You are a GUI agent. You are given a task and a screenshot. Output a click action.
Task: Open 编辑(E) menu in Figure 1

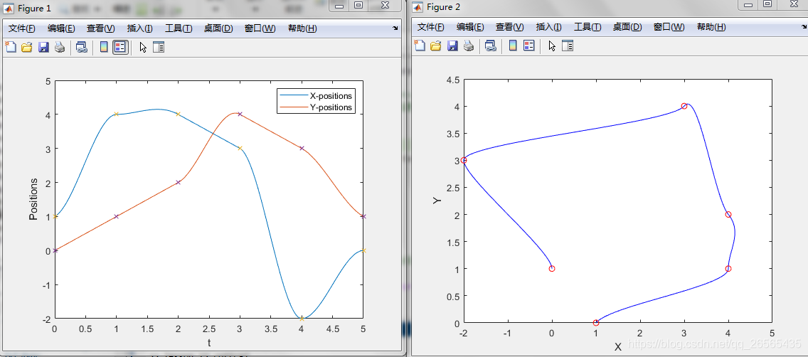click(x=61, y=28)
